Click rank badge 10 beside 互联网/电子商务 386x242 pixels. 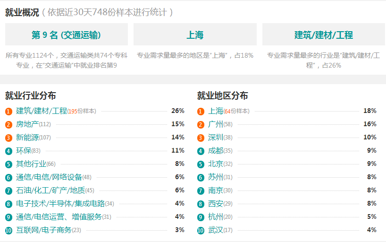click(x=8, y=231)
